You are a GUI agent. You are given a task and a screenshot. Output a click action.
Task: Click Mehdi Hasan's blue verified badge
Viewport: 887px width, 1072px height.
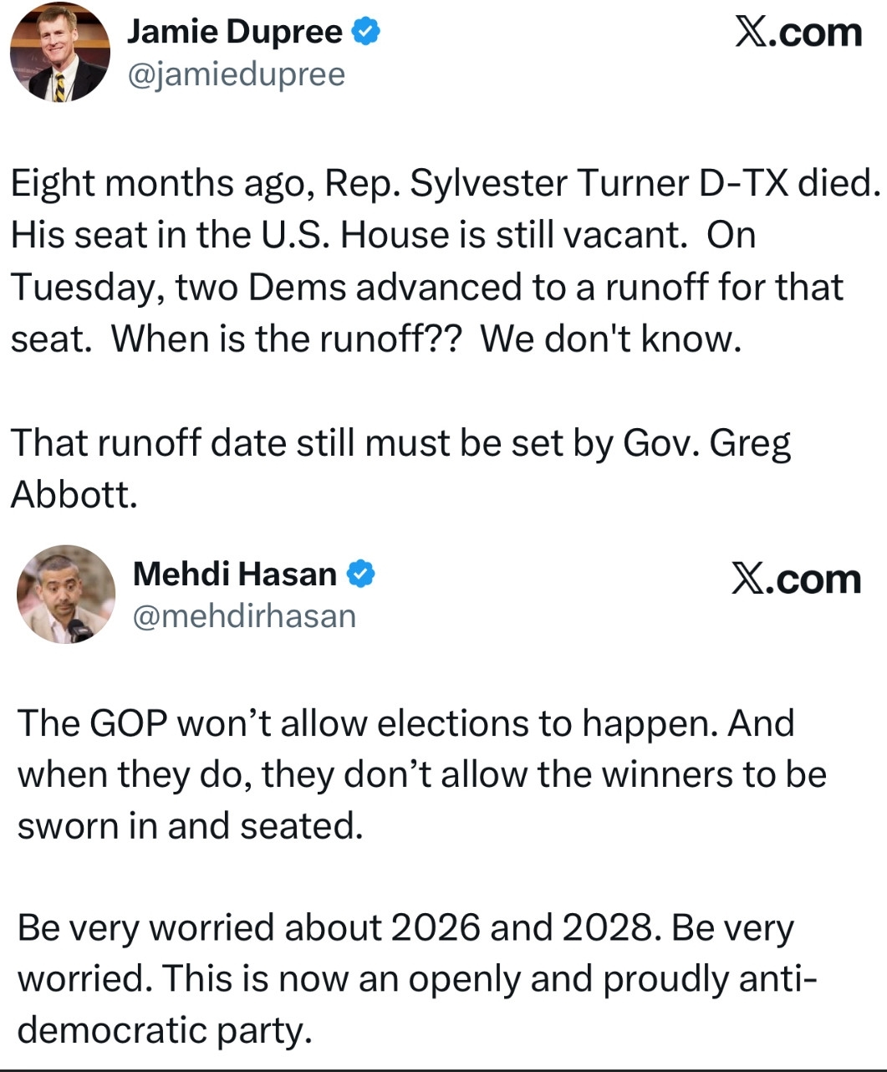[x=361, y=574]
